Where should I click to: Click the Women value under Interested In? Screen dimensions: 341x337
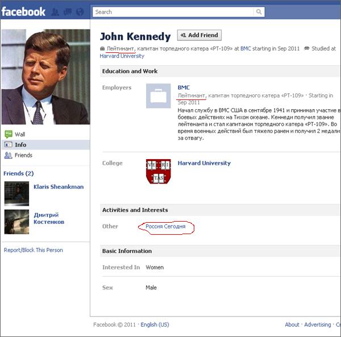[x=155, y=267]
